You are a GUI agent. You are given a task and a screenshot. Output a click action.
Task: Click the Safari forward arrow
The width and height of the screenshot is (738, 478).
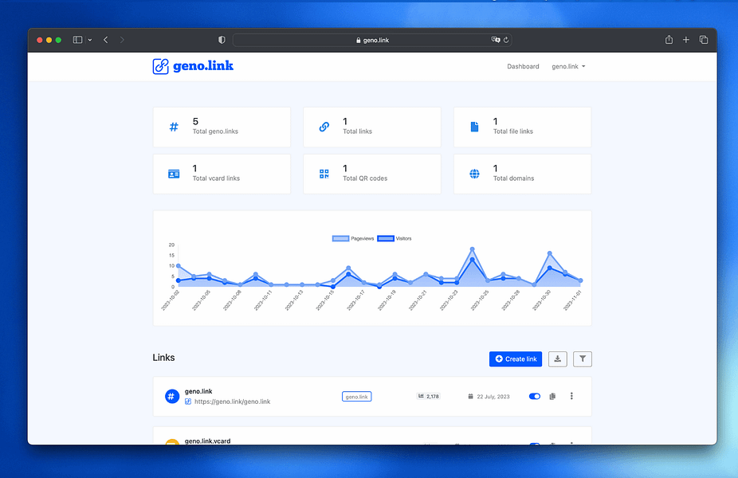coord(122,40)
